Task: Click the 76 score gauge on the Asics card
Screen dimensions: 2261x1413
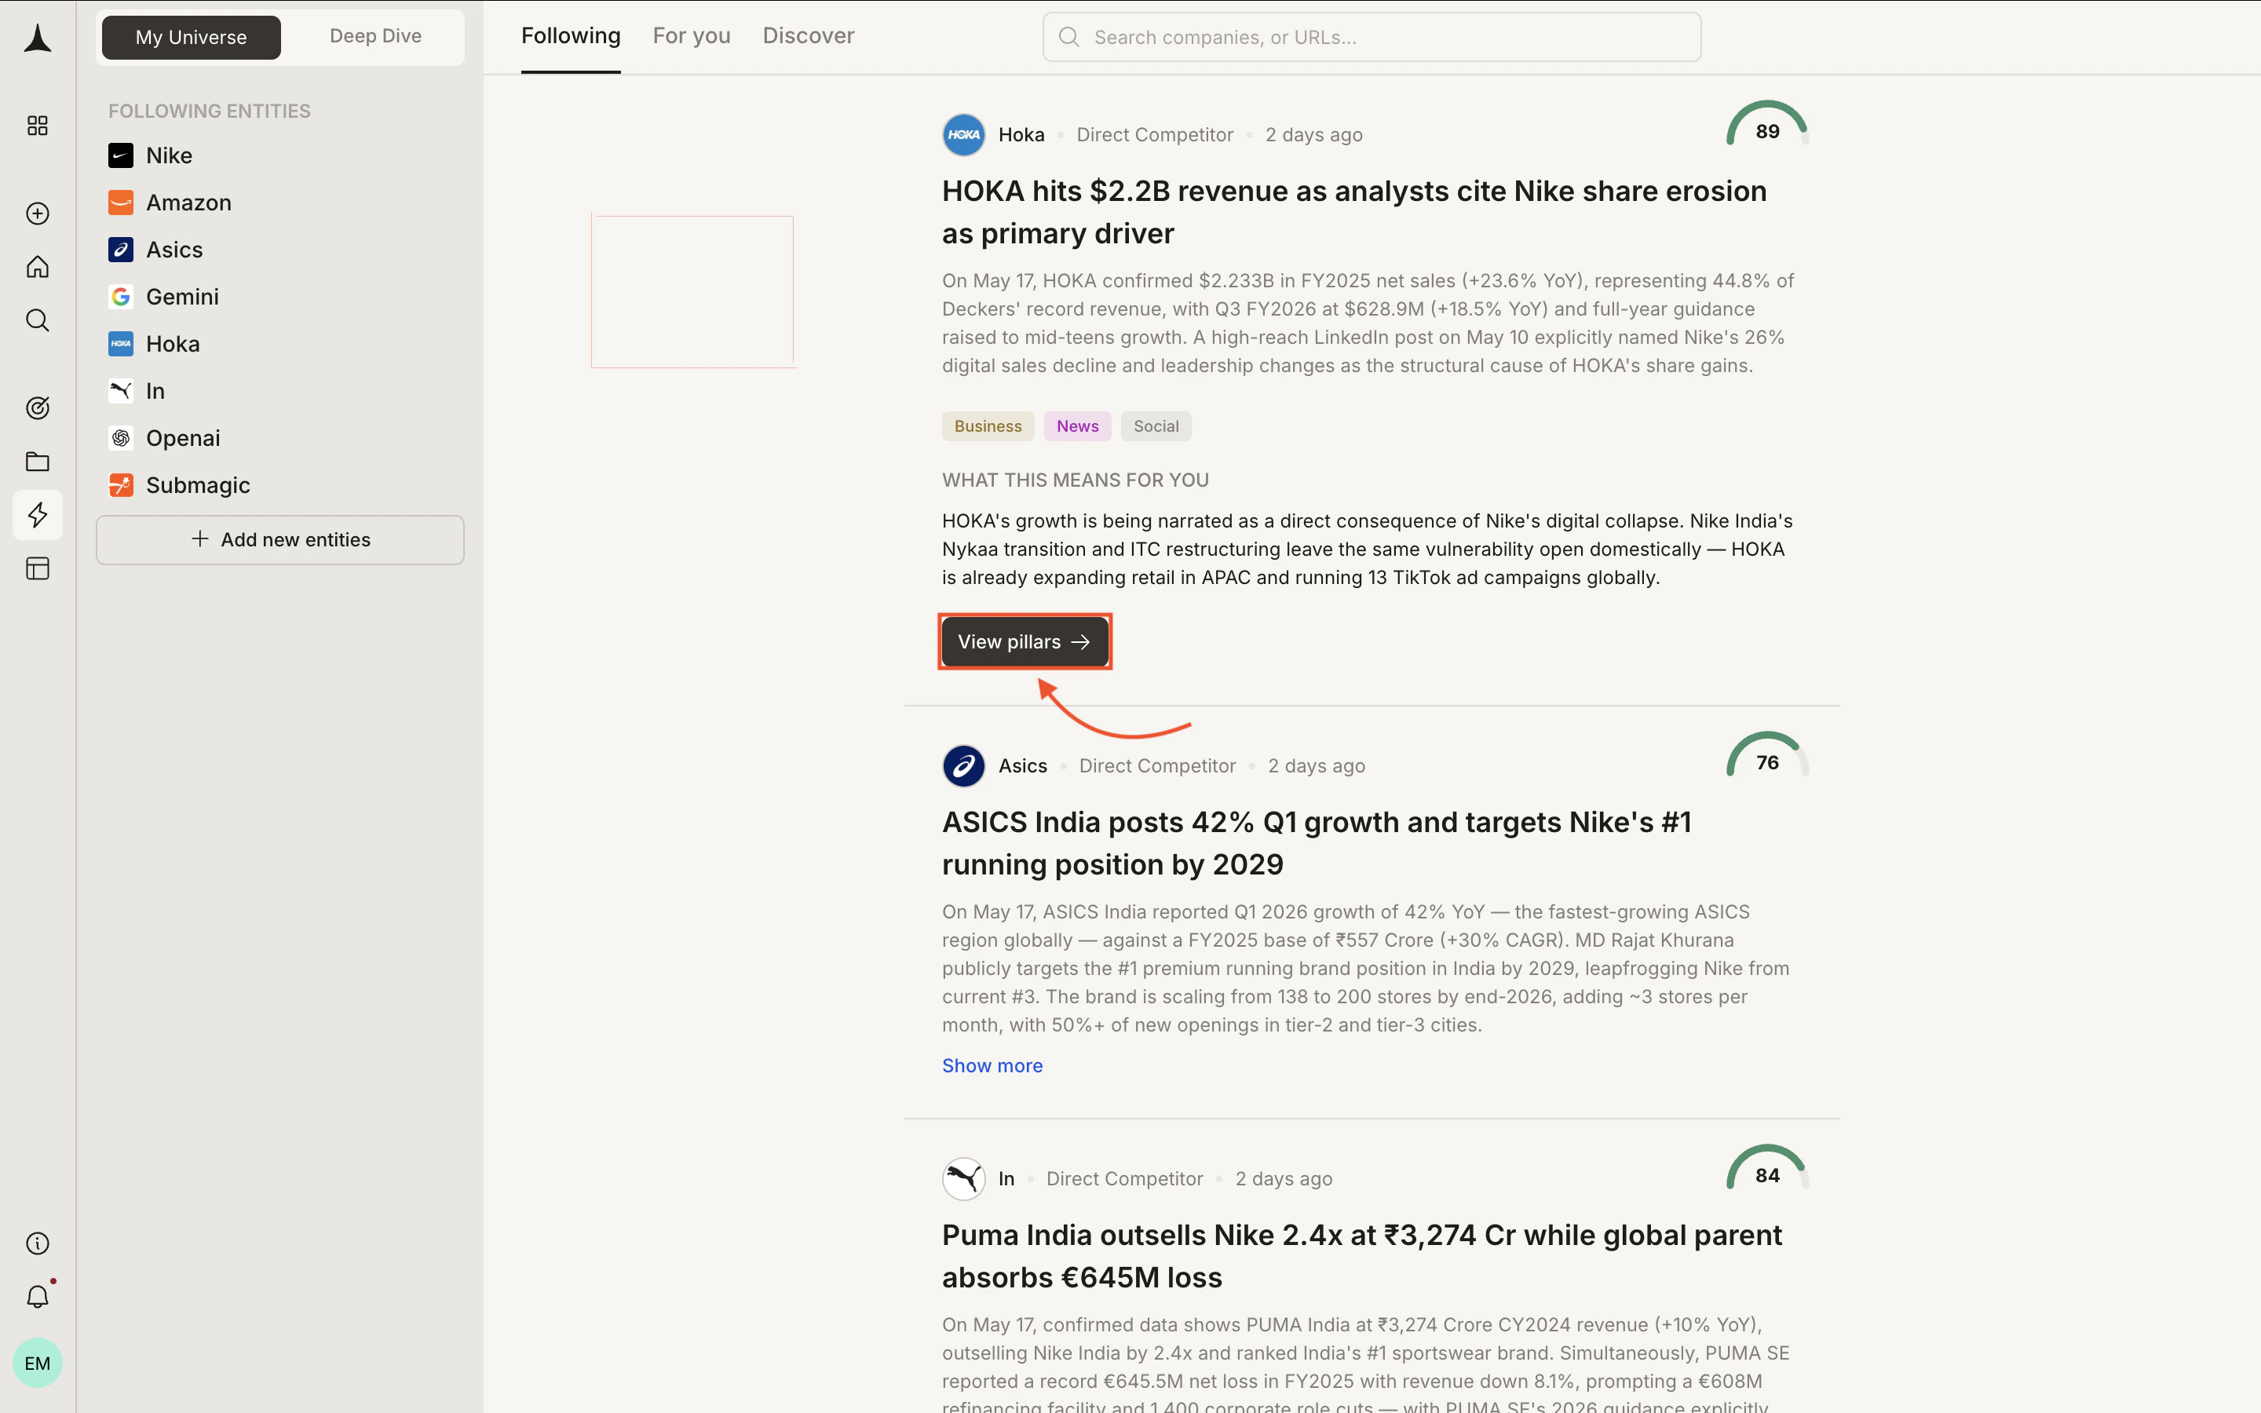Action: tap(1766, 756)
